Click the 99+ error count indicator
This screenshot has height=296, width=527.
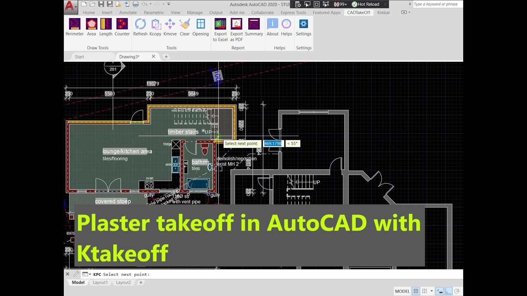[340, 4]
